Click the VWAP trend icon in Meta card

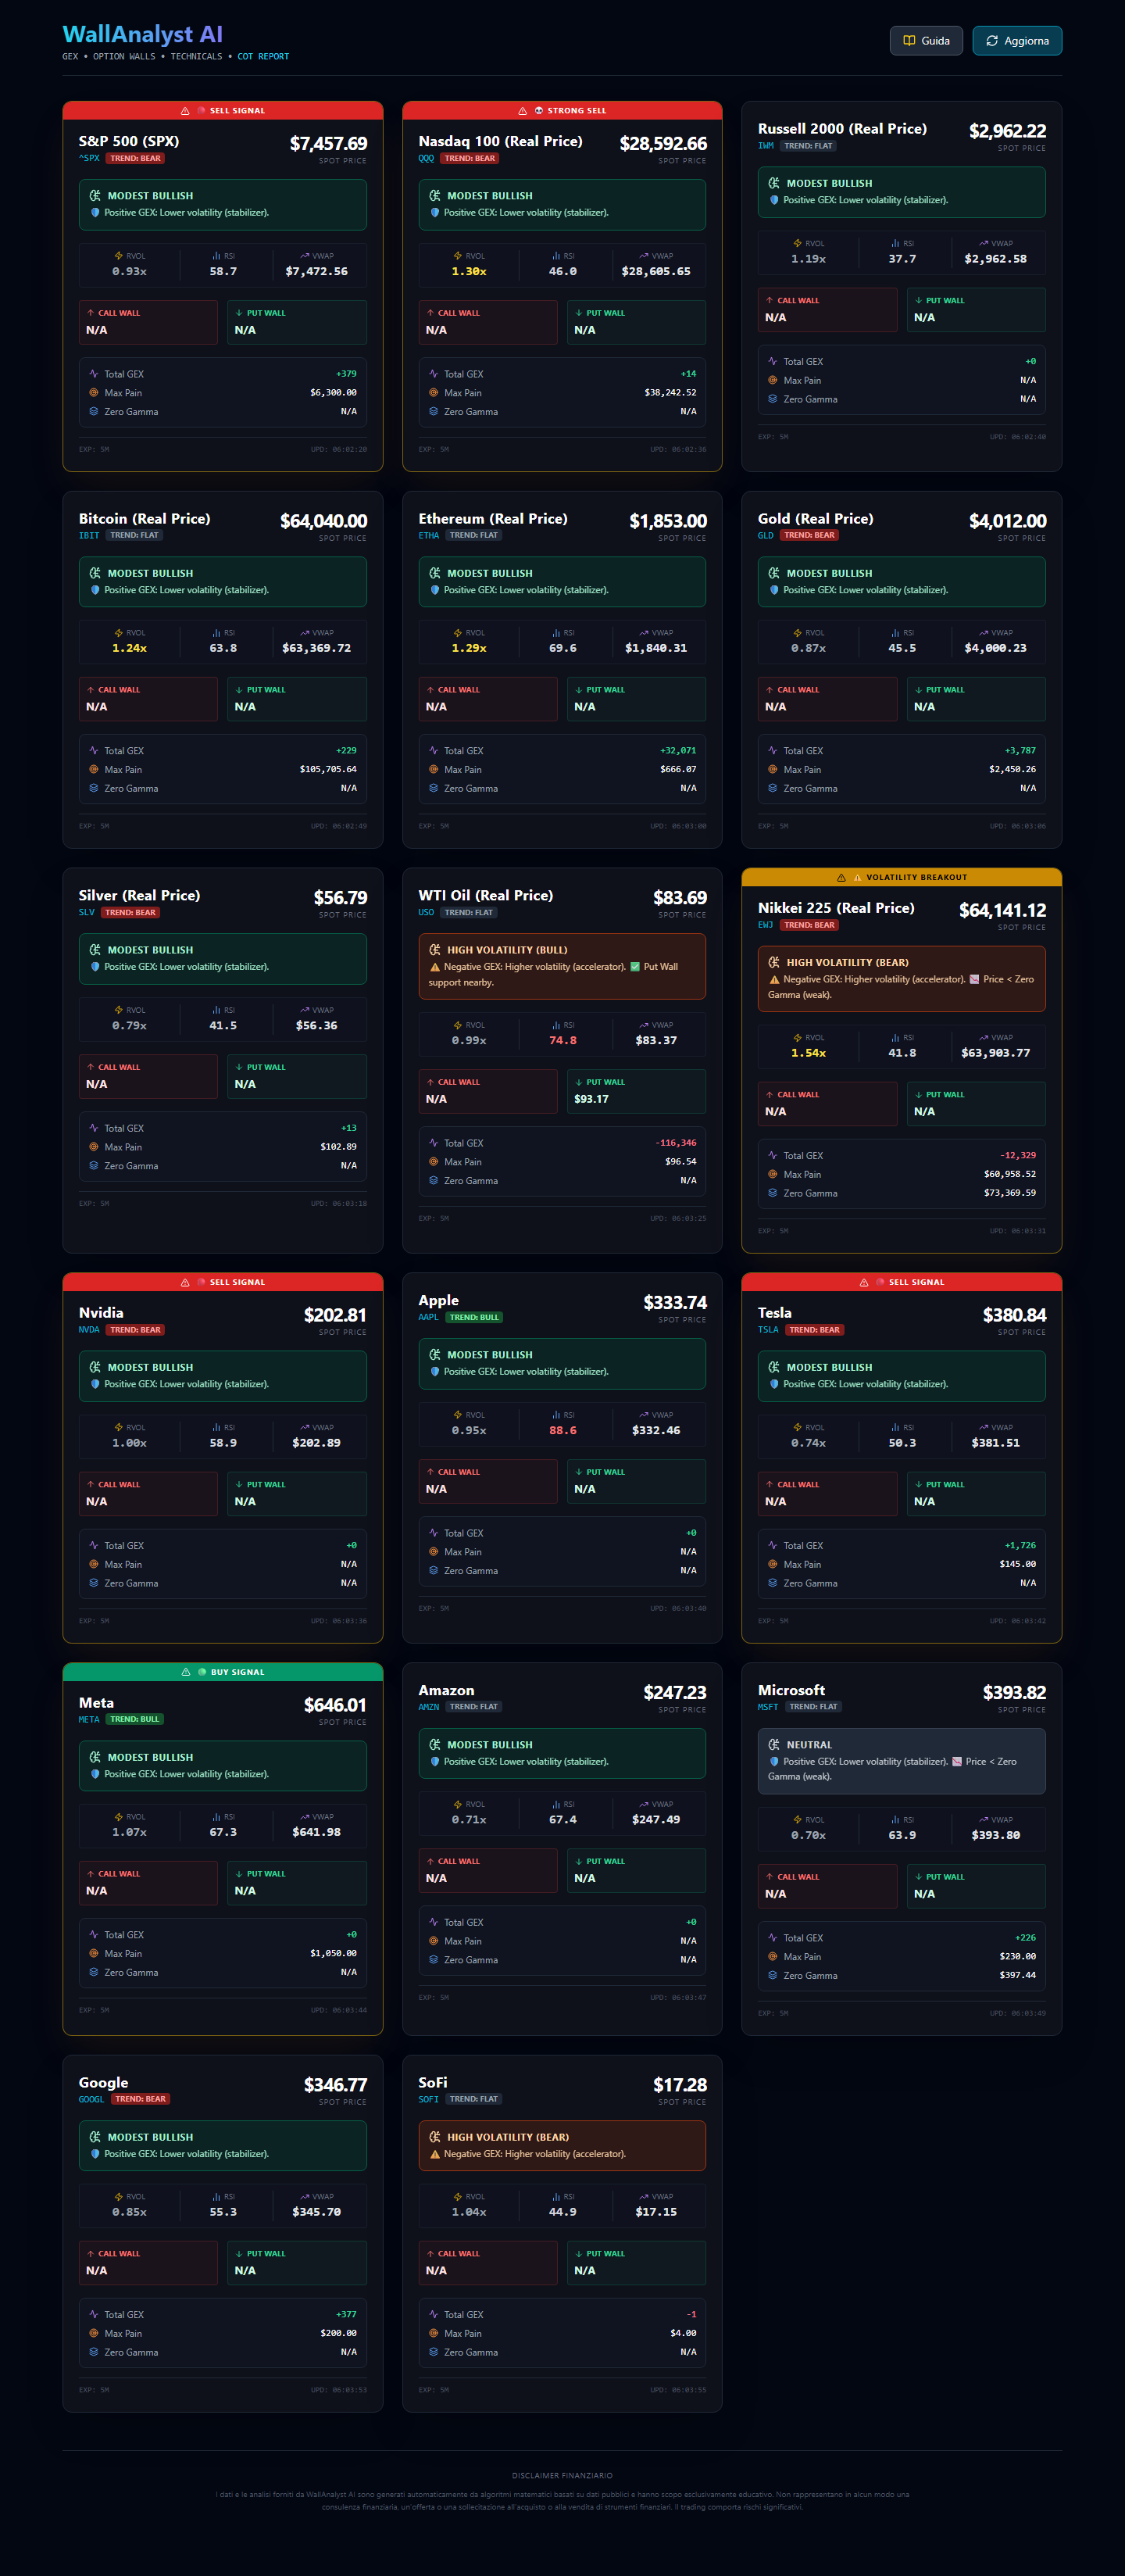(304, 1817)
